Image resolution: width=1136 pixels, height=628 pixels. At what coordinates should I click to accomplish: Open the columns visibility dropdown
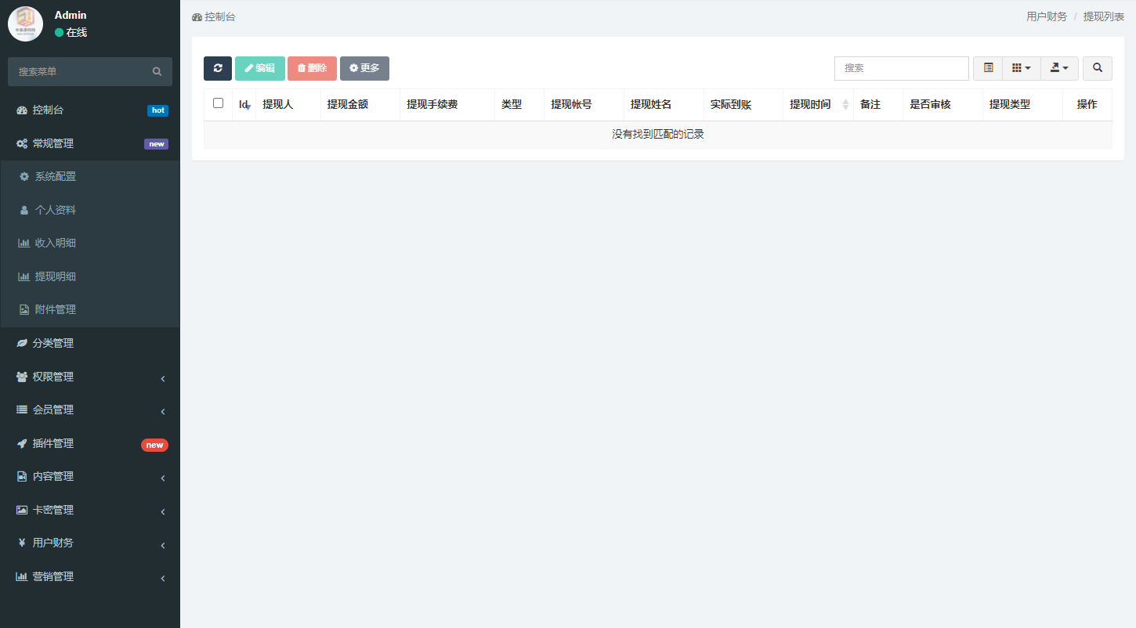(1022, 68)
